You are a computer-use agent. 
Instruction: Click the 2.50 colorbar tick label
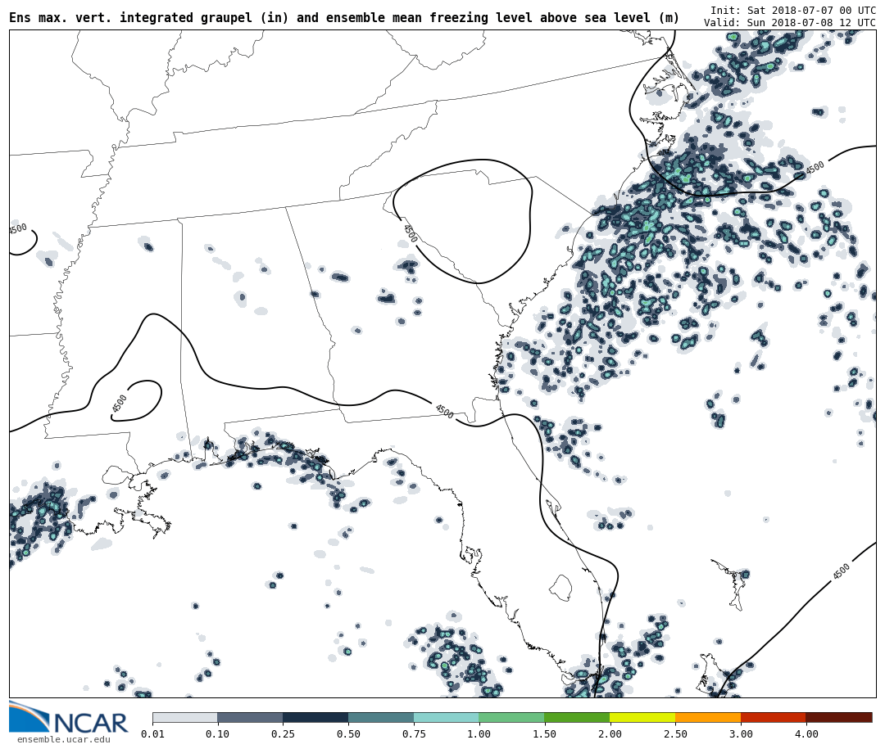coord(675,734)
